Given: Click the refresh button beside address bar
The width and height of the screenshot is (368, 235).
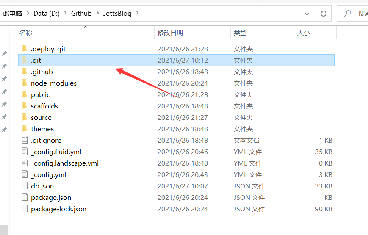Looking at the screenshot, I should point(324,14).
